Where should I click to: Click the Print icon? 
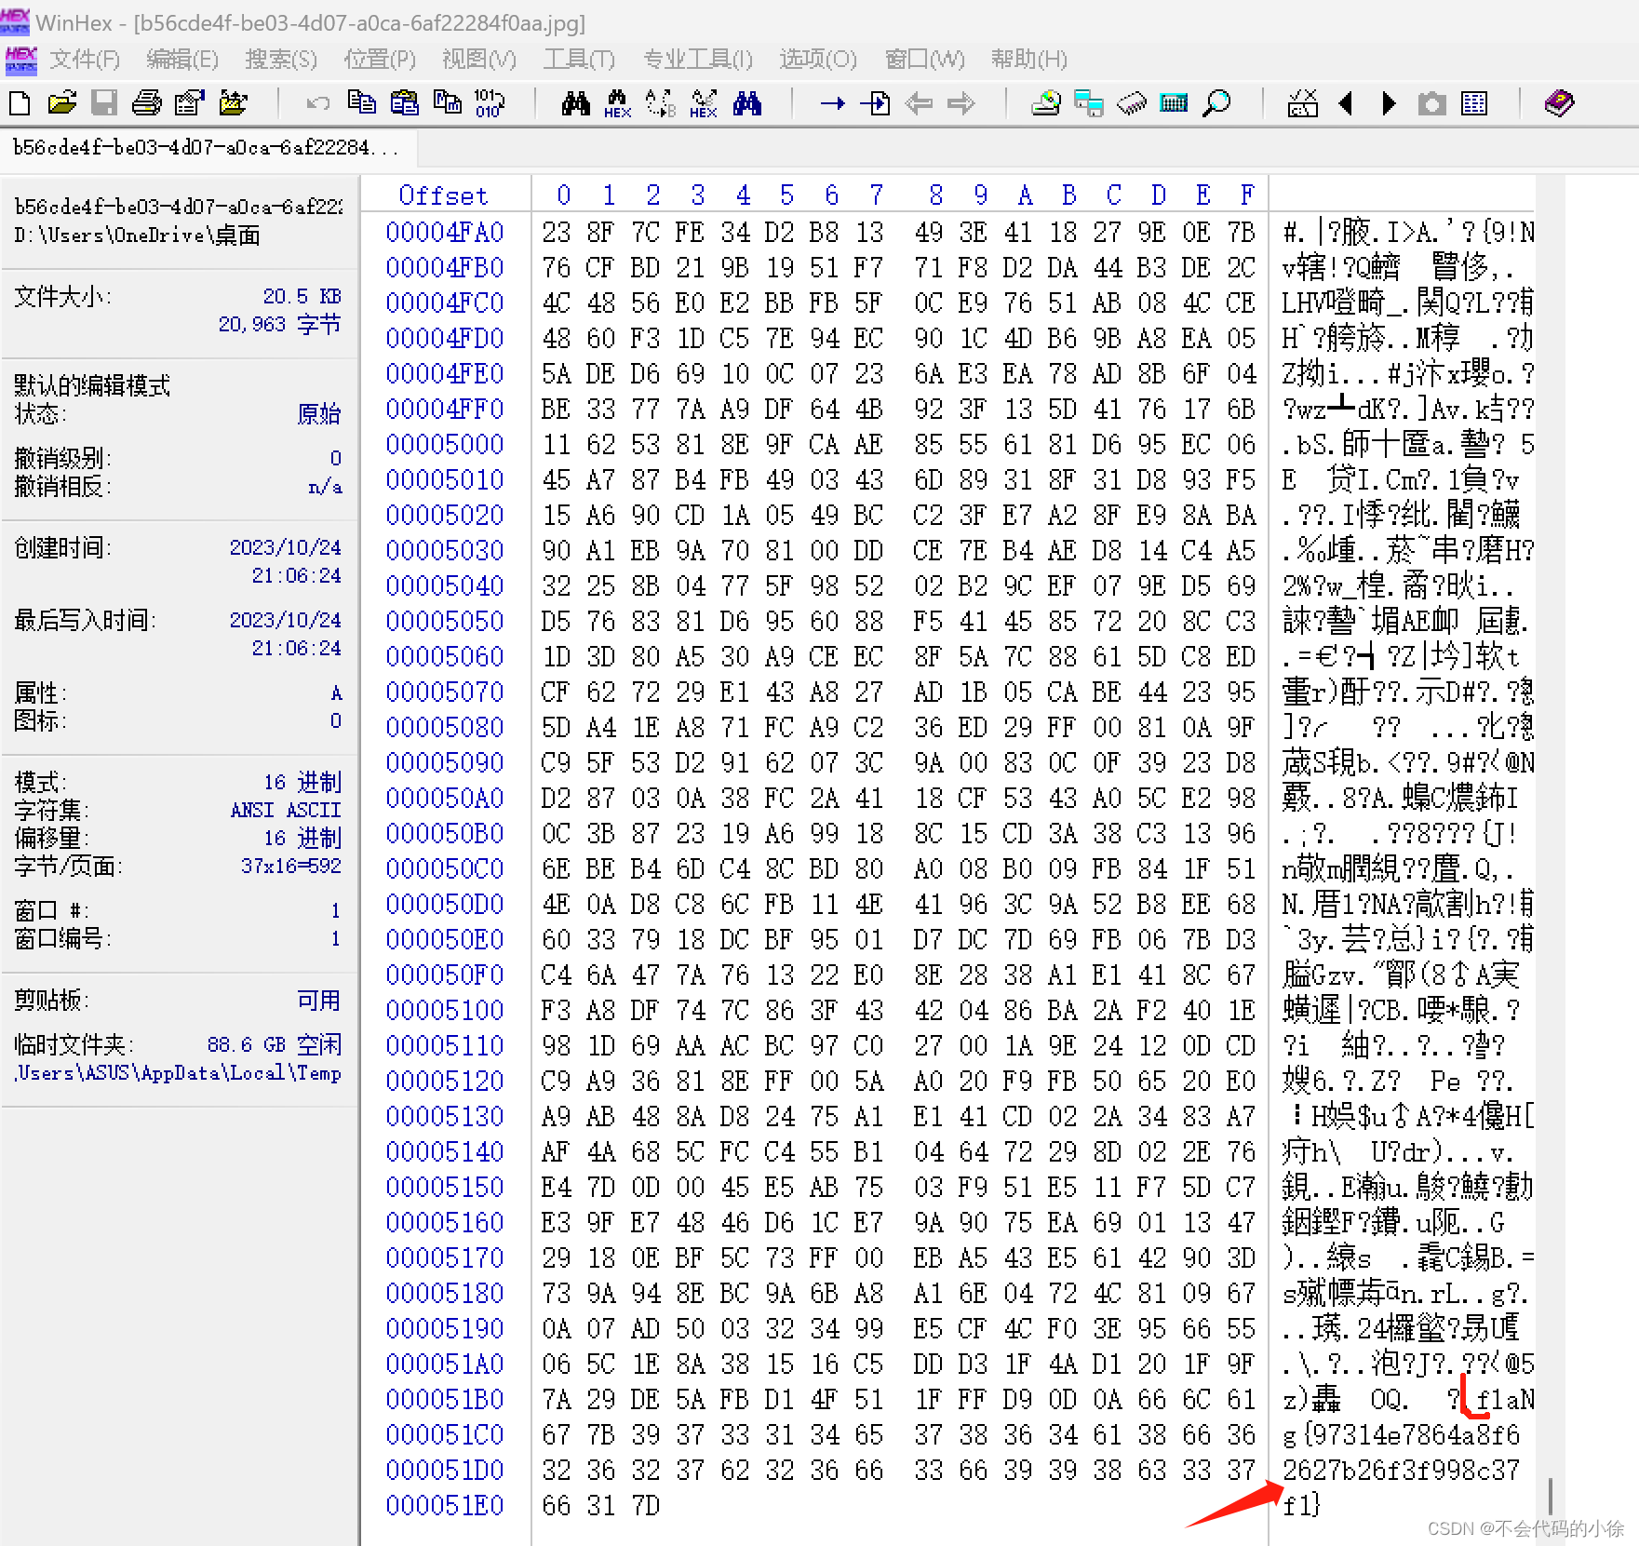[146, 102]
